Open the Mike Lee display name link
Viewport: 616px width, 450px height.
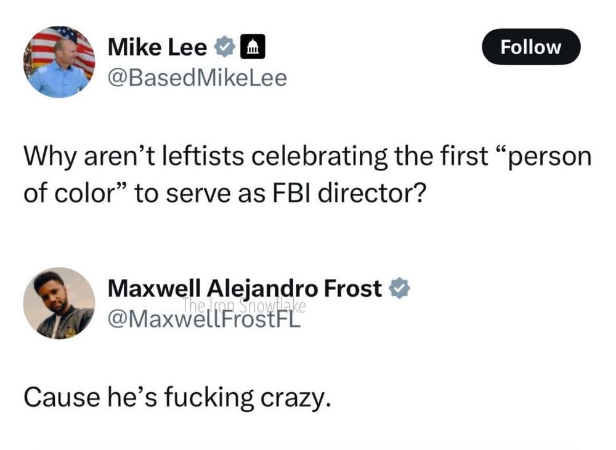point(157,47)
